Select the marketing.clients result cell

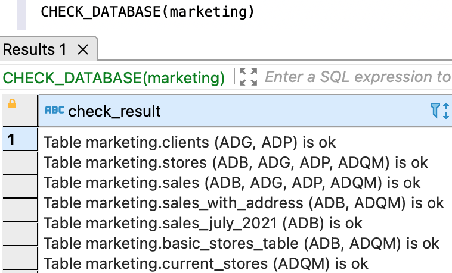[190, 142]
